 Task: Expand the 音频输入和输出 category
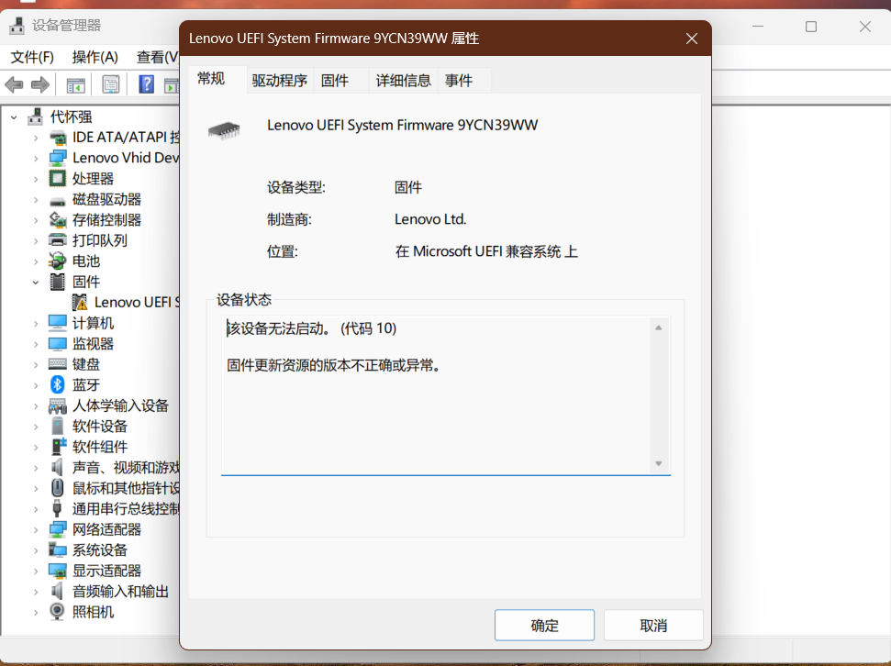36,592
